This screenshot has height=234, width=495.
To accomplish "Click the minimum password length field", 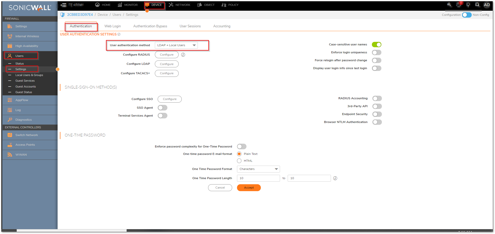I will 258,178.
